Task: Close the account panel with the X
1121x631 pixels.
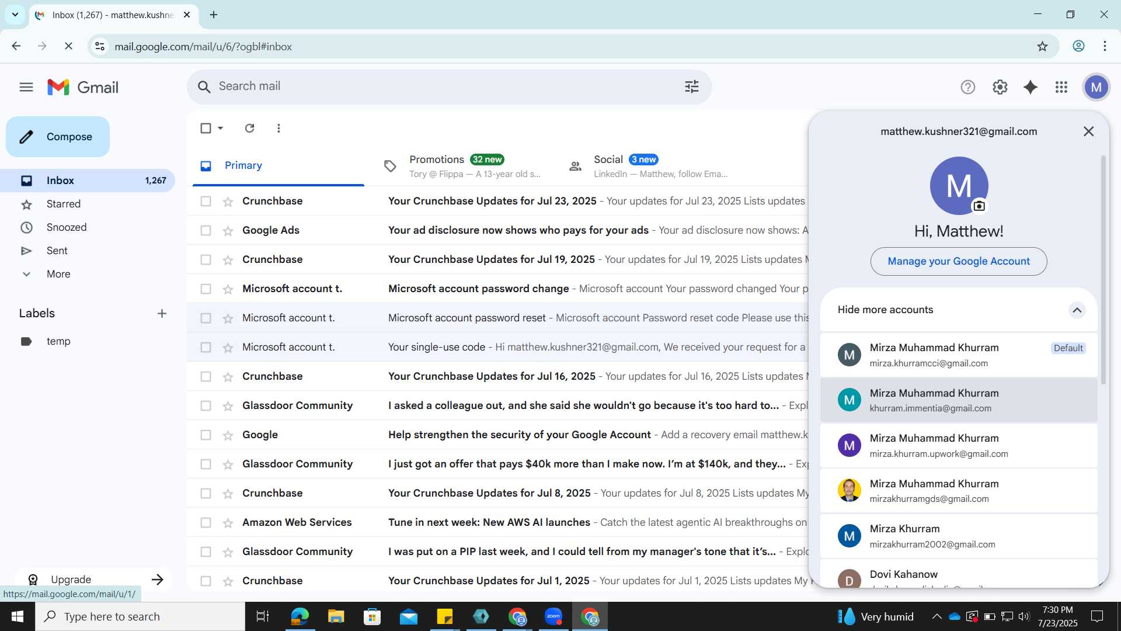Action: coord(1088,131)
